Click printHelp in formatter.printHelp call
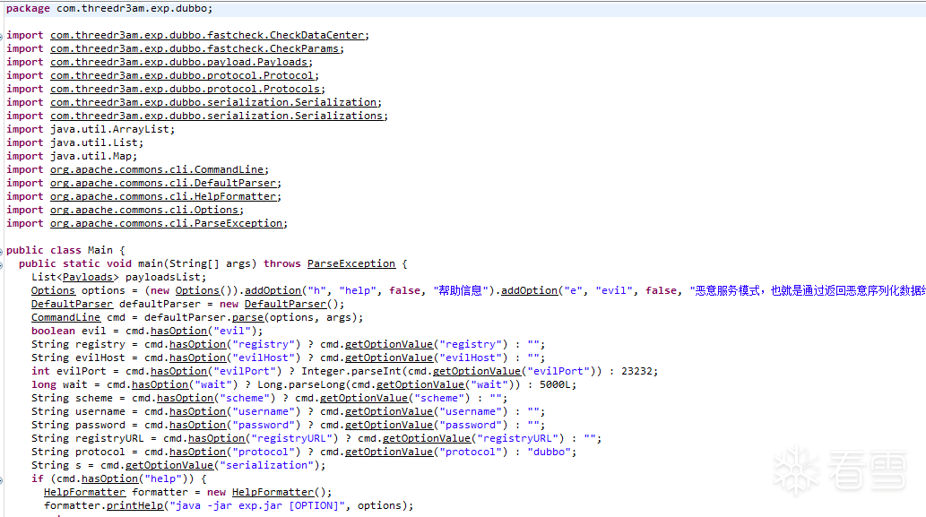 (134, 505)
